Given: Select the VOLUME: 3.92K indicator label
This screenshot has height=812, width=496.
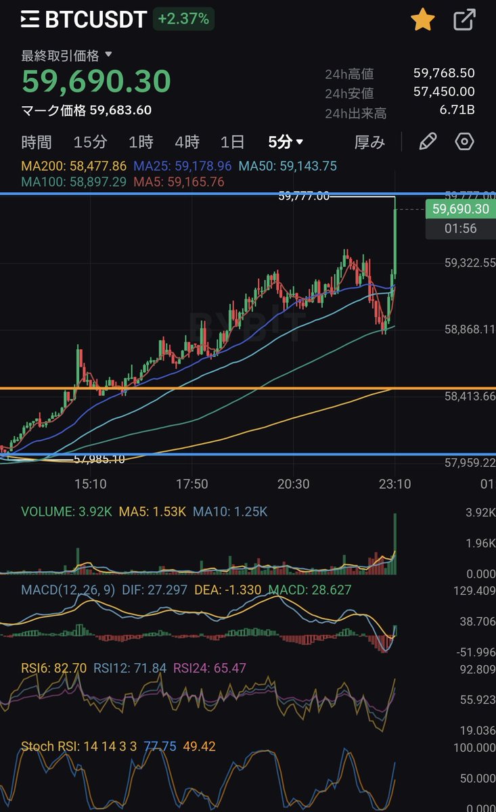Looking at the screenshot, I should point(67,512).
